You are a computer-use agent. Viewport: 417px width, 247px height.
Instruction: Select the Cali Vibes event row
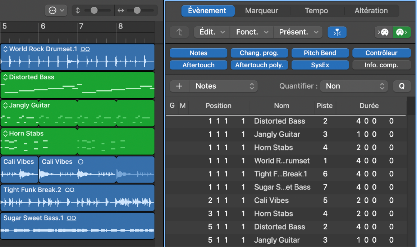coord(286,200)
